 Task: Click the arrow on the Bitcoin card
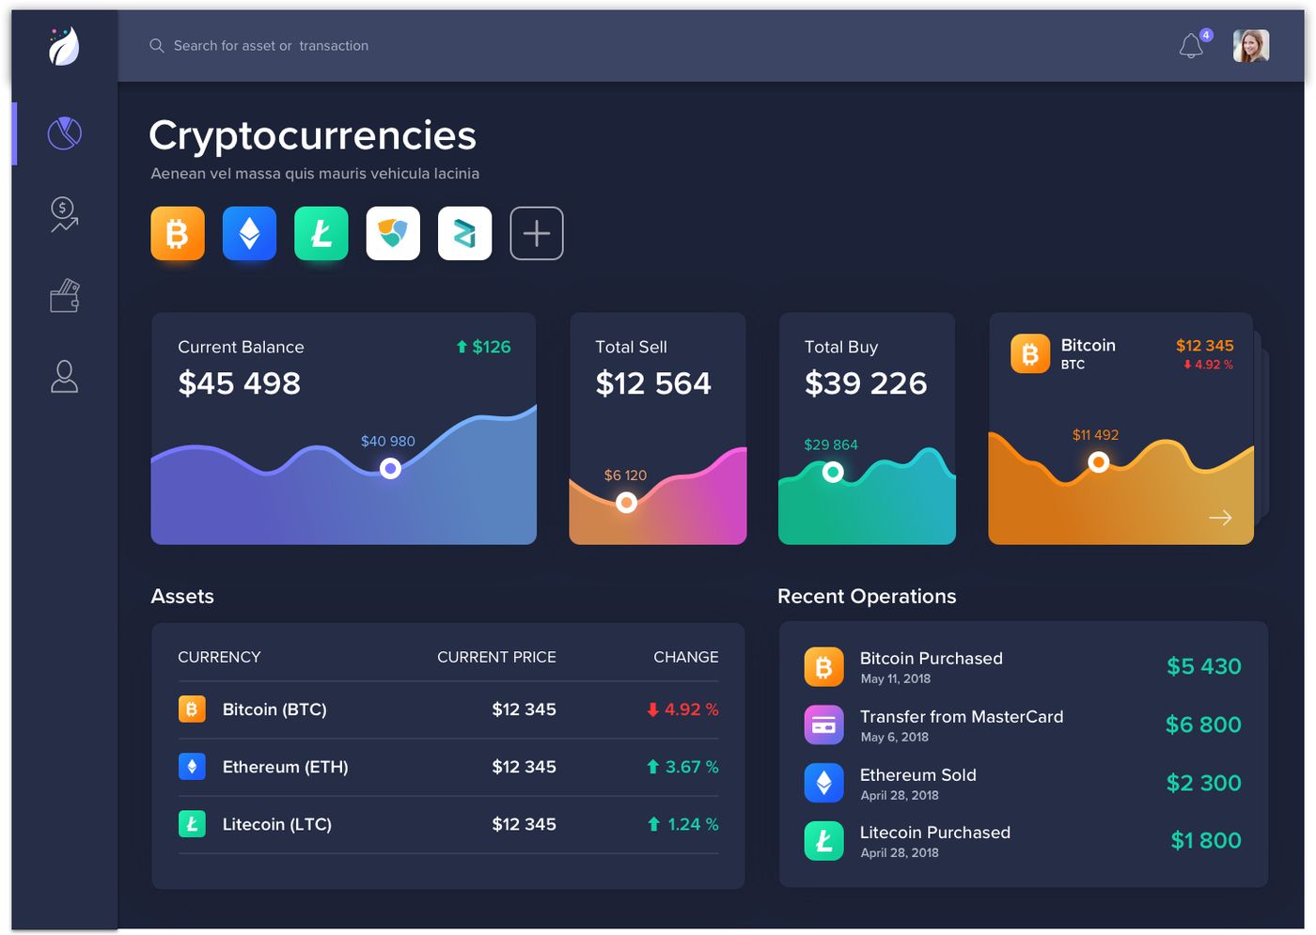[1220, 518]
